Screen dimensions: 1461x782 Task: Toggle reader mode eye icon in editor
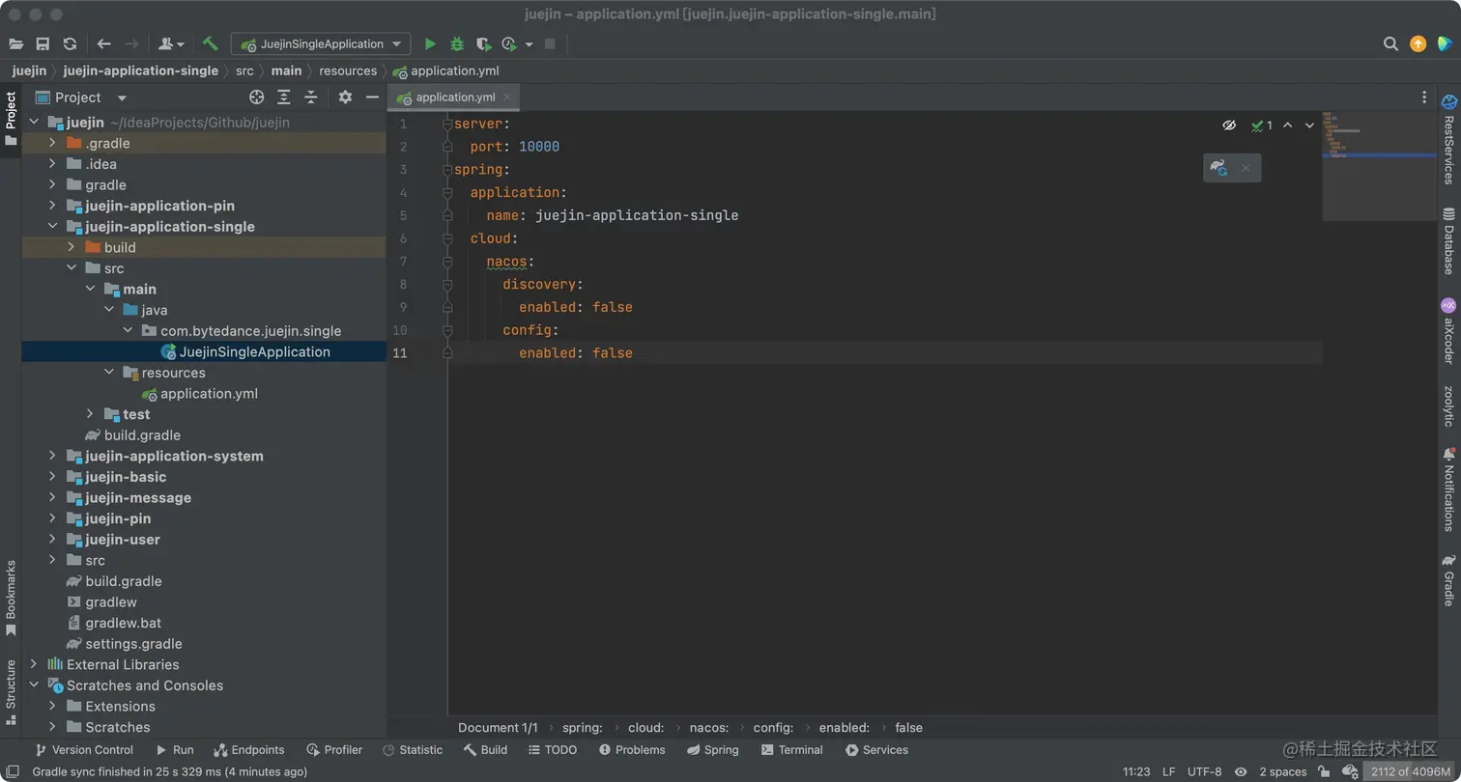(1229, 126)
